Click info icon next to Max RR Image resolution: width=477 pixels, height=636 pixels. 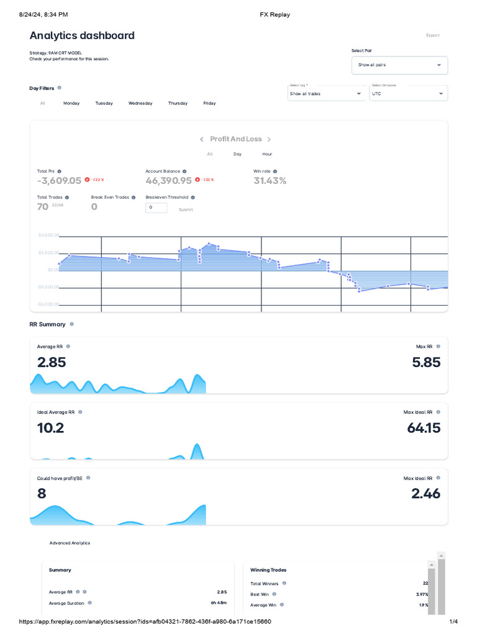(438, 347)
